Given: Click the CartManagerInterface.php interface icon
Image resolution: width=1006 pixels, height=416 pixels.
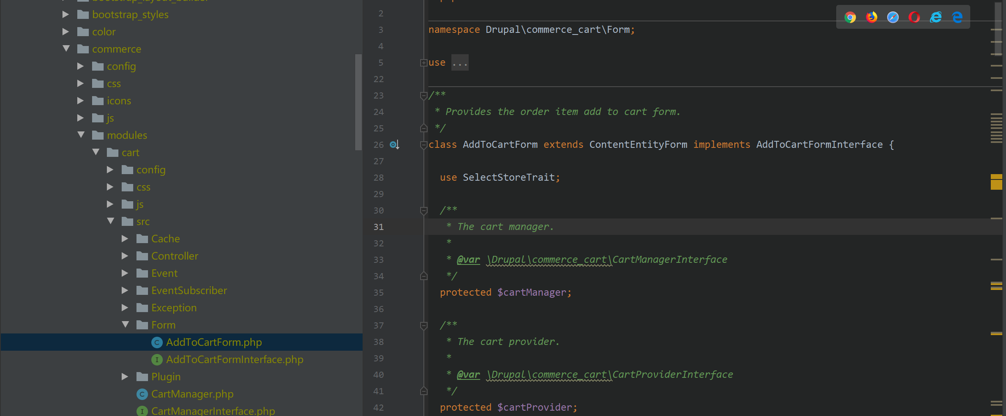Looking at the screenshot, I should (x=142, y=411).
